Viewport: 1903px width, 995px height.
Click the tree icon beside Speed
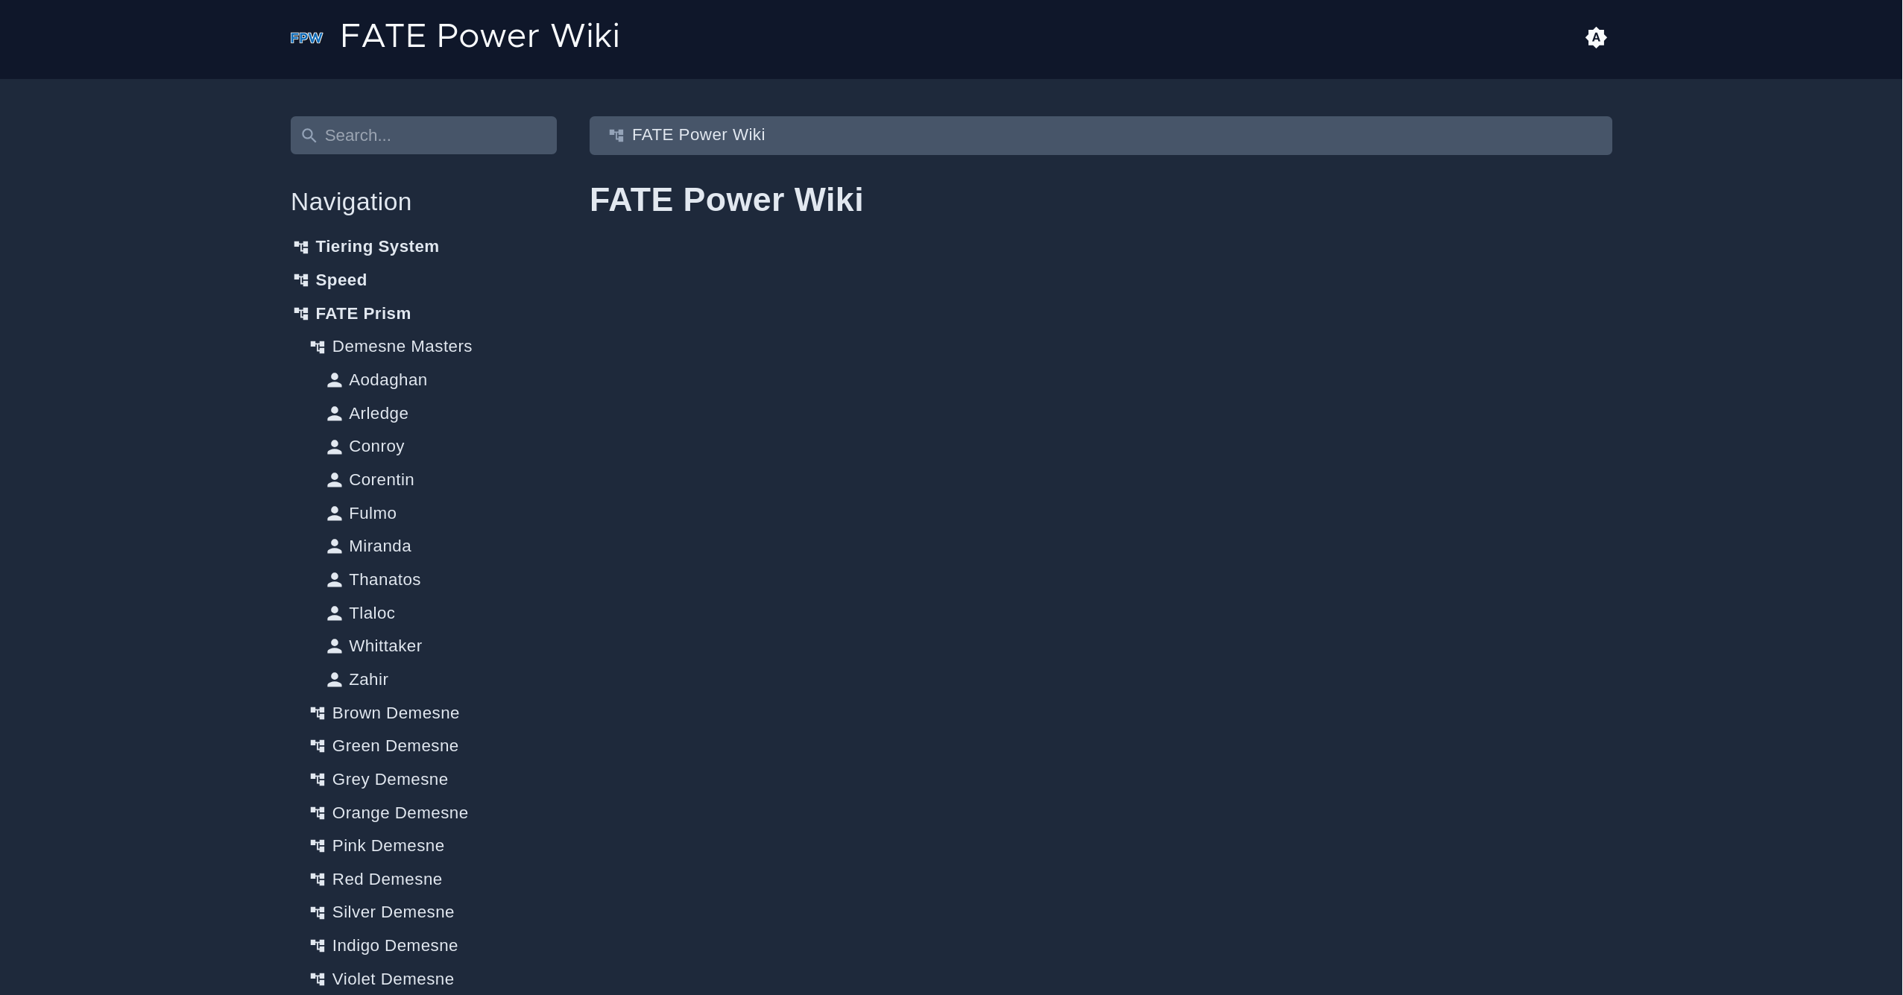[x=301, y=280]
